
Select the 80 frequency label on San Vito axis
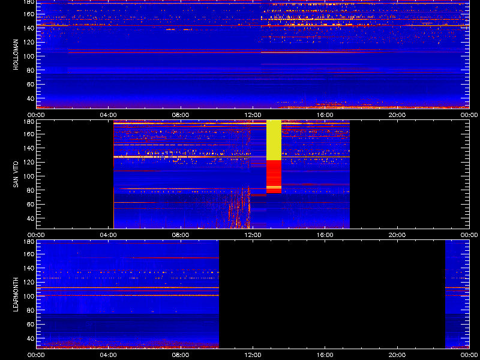pyautogui.click(x=31, y=190)
